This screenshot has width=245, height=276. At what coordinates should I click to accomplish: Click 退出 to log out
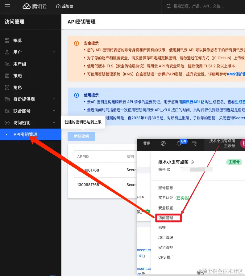click(x=200, y=273)
